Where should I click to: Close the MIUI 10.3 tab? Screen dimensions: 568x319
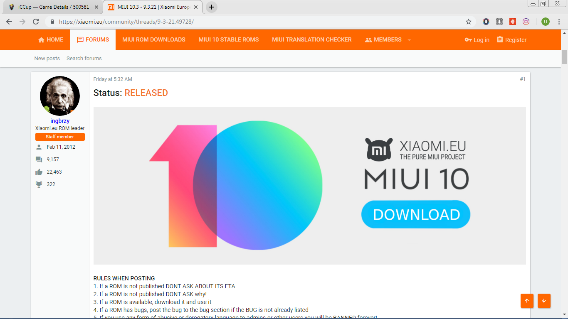[196, 7]
